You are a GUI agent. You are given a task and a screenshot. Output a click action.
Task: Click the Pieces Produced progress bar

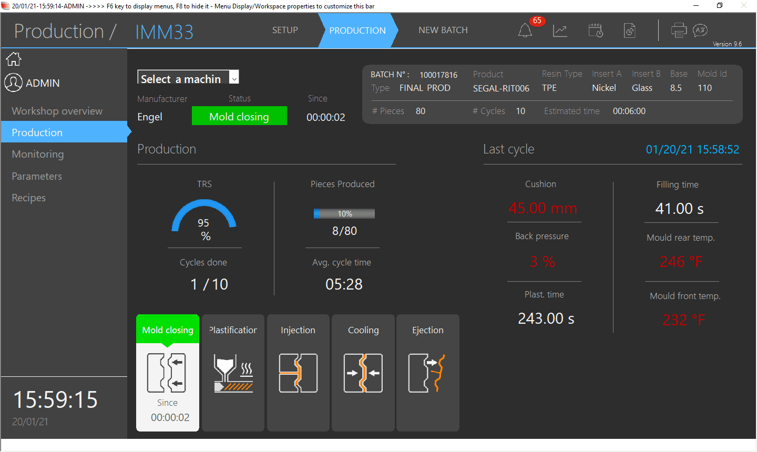344,214
